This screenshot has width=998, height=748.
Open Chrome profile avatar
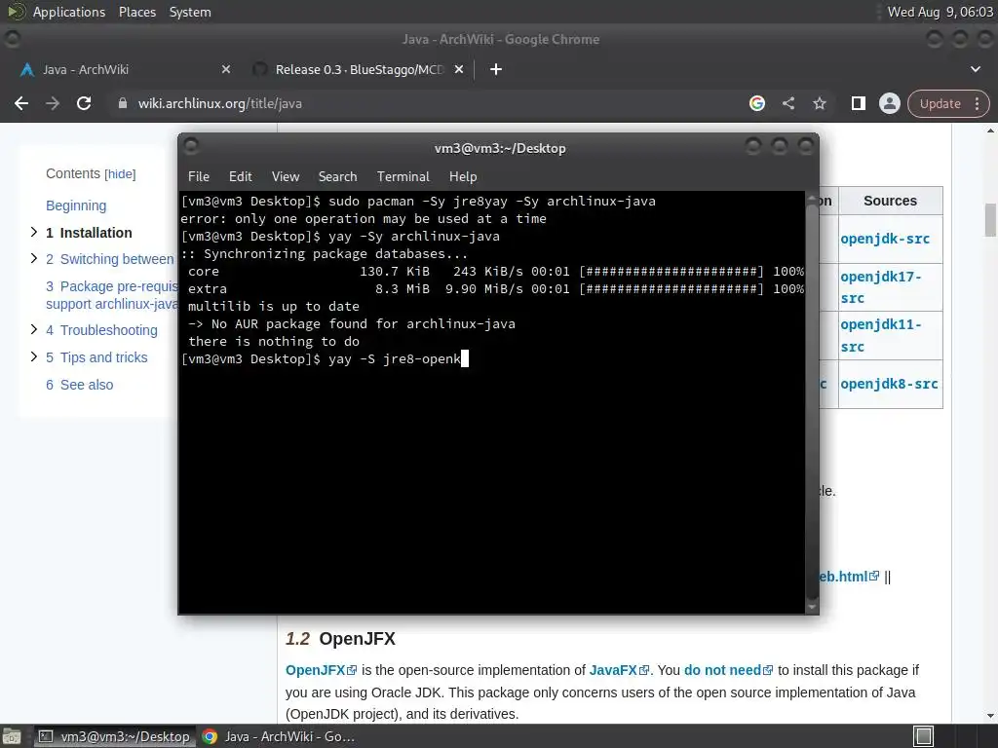pyautogui.click(x=889, y=103)
